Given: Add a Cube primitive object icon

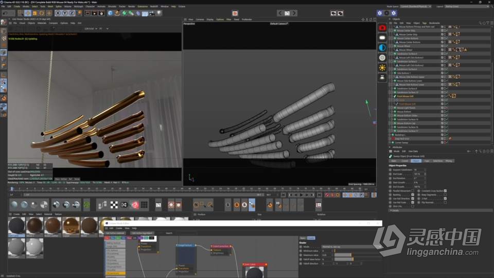Looking at the screenshot, I should pos(110,13).
